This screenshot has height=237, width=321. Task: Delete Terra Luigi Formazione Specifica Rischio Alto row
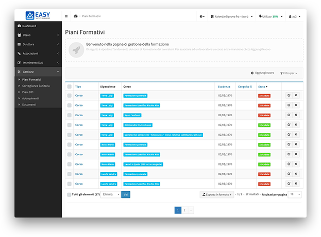click(296, 105)
